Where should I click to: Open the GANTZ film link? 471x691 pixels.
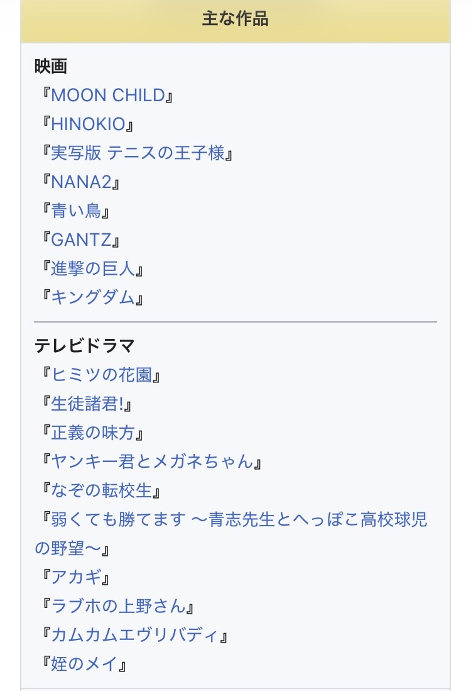point(81,240)
